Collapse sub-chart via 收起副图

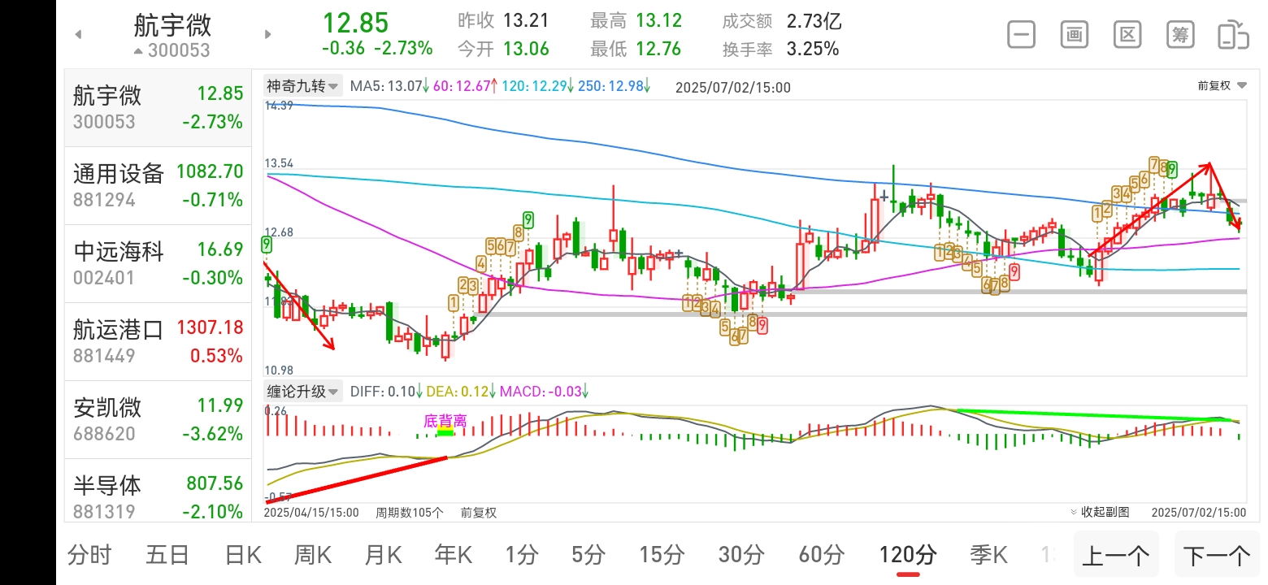1101,512
